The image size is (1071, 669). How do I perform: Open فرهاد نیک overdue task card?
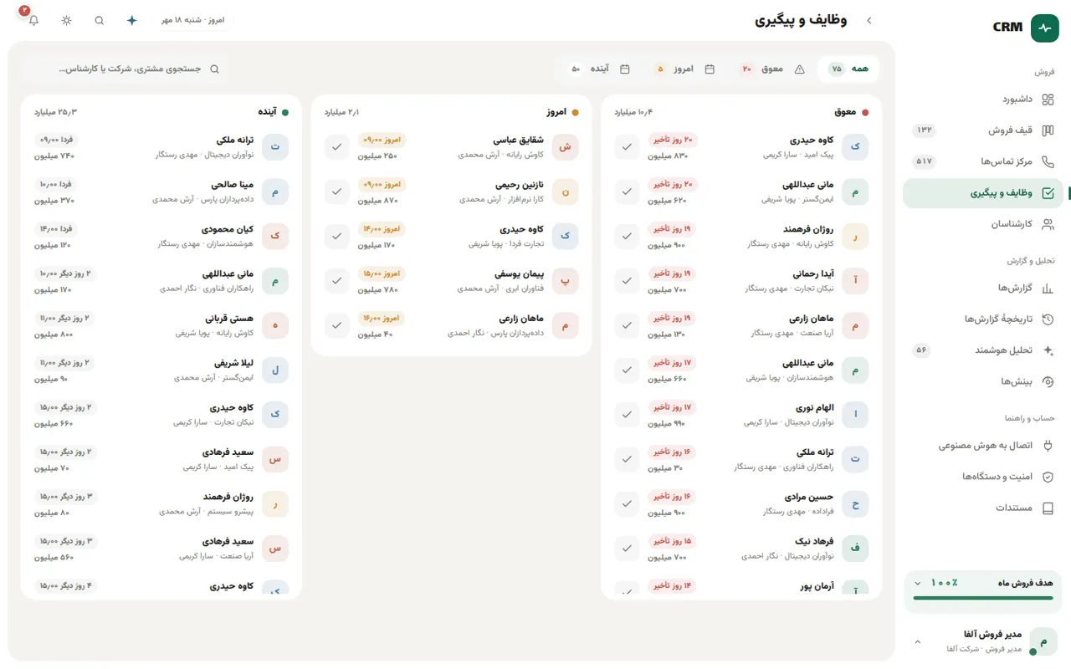point(742,549)
